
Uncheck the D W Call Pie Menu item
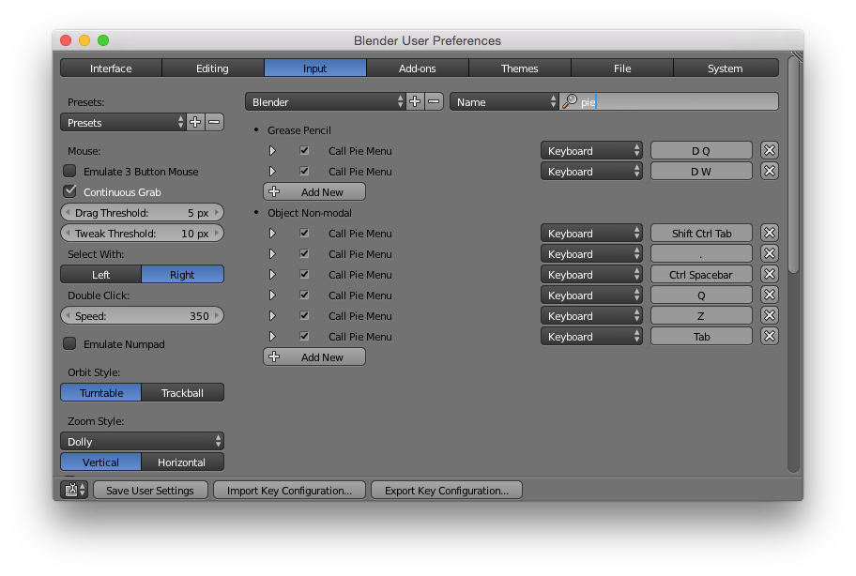pos(304,172)
